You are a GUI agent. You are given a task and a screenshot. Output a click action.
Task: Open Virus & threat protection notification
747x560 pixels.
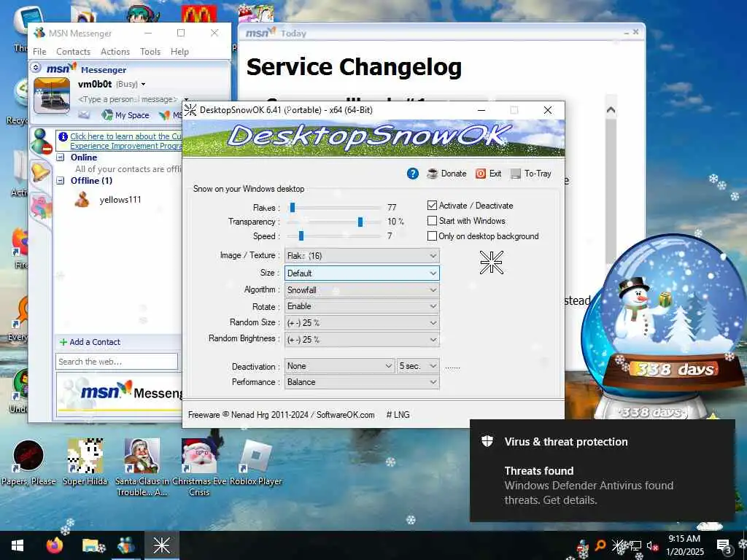pyautogui.click(x=603, y=470)
